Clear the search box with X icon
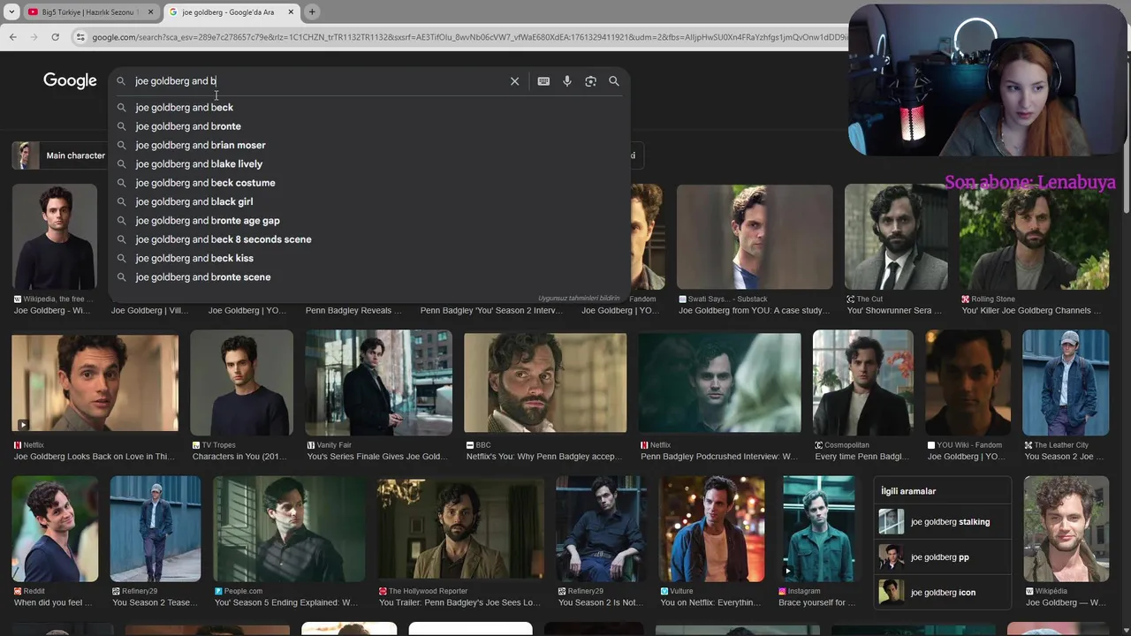The height and width of the screenshot is (636, 1131). [514, 81]
